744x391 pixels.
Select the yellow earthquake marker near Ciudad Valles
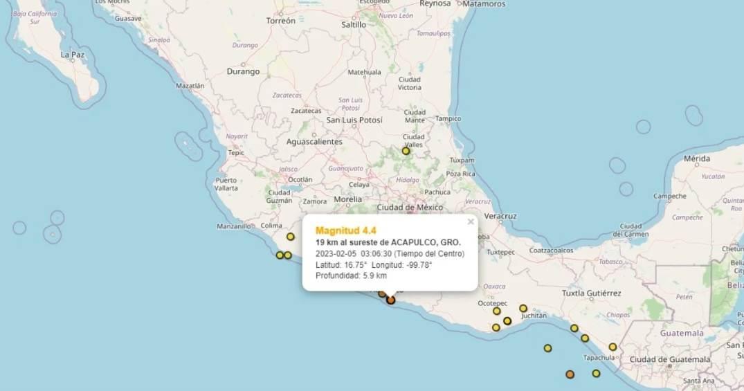(406, 151)
